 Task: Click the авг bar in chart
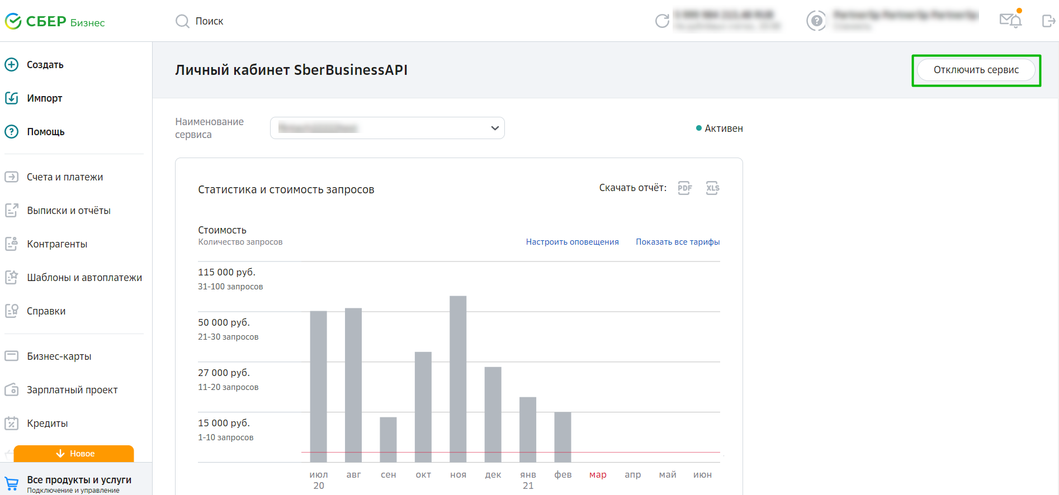[353, 385]
